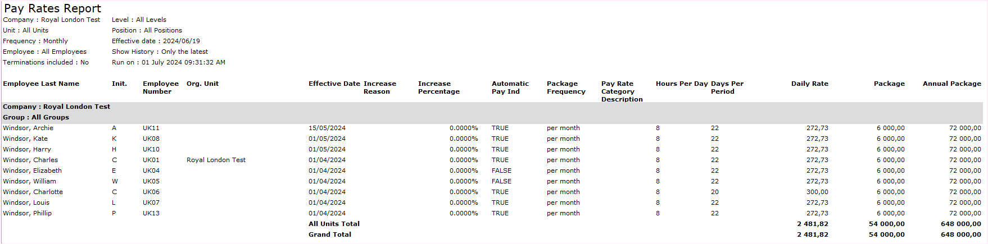Click the Daily Rate column header
988x244 pixels.
809,84
